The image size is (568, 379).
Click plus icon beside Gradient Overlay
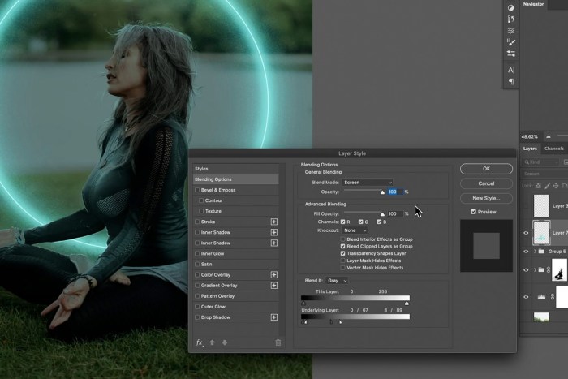[274, 286]
